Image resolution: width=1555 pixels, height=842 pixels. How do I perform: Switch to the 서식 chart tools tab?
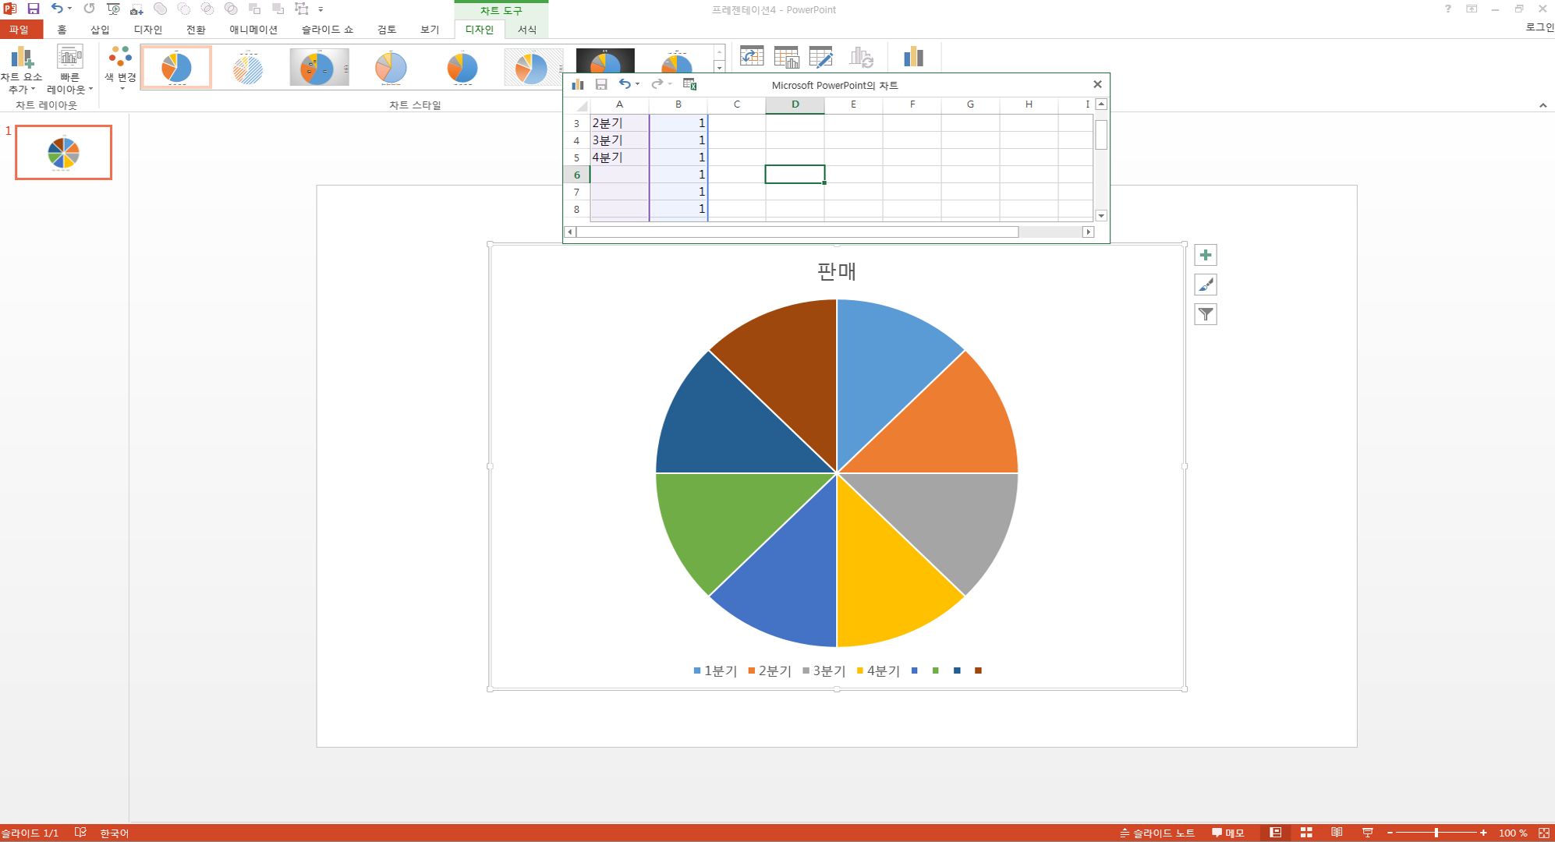527,30
